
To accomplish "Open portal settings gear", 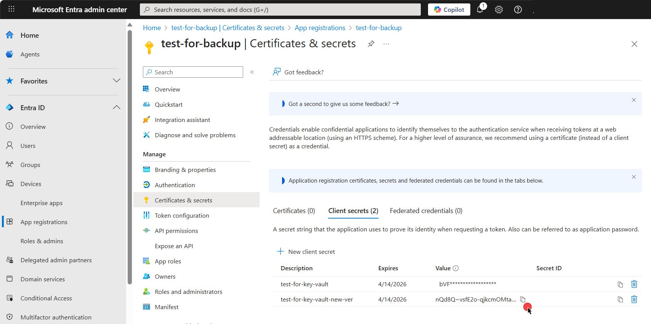I will pyautogui.click(x=499, y=10).
